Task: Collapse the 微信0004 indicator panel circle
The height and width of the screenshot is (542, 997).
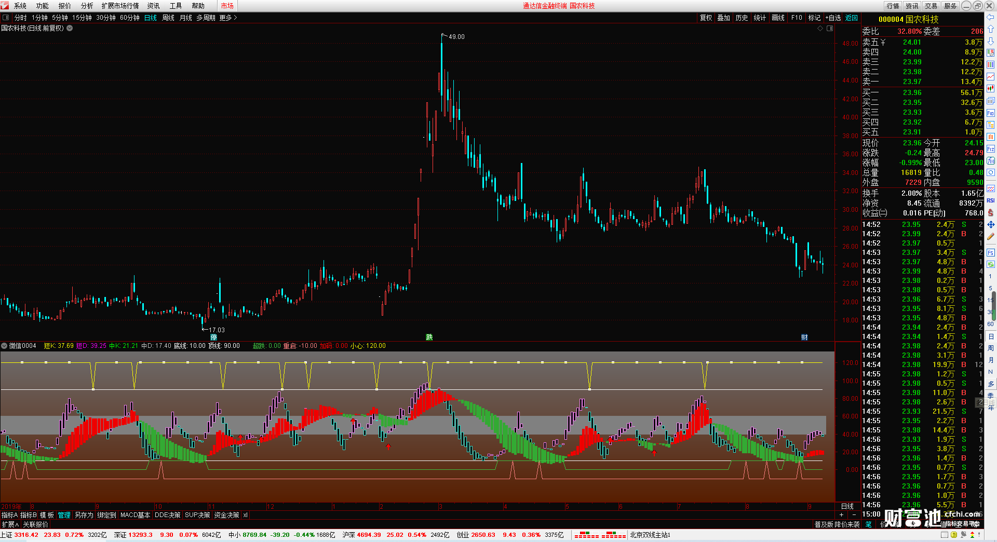Action: point(4,346)
